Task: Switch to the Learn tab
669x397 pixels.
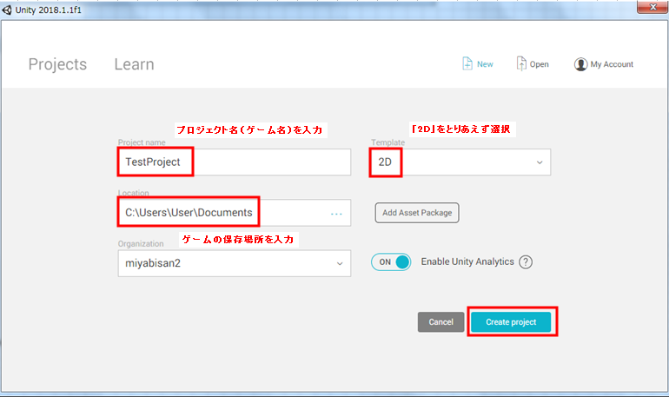Action: point(134,64)
